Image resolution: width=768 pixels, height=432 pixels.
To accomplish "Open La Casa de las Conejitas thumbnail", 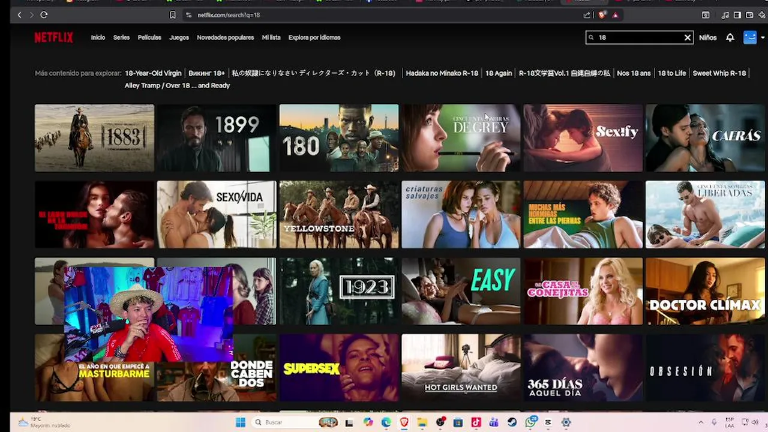I will tap(583, 291).
